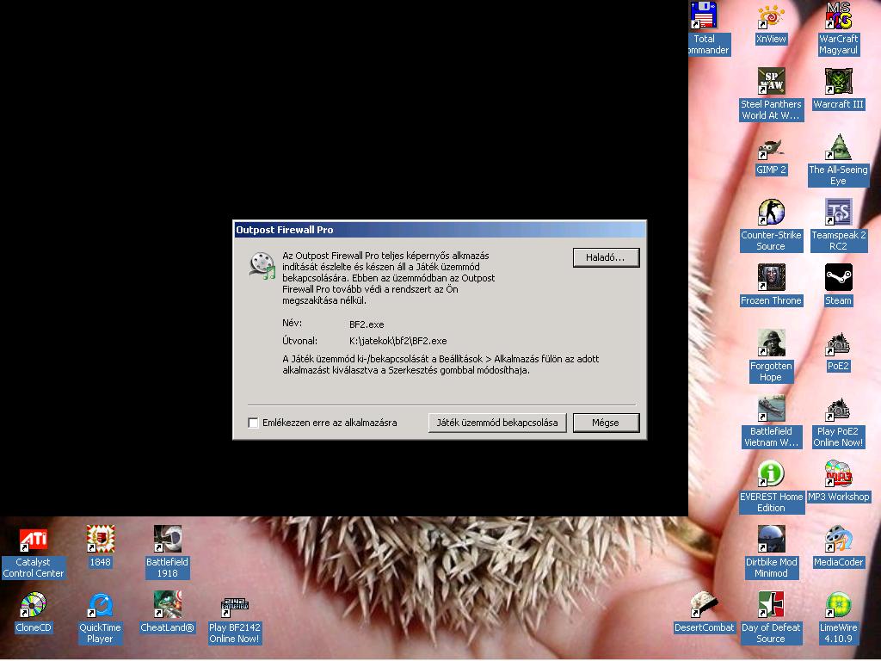Image resolution: width=881 pixels, height=661 pixels.
Task: Select the Battlefield 1918 shortcut
Action: pos(167,541)
